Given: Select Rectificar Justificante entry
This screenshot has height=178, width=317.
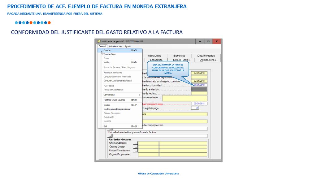Looking at the screenshot, I should [120, 73].
